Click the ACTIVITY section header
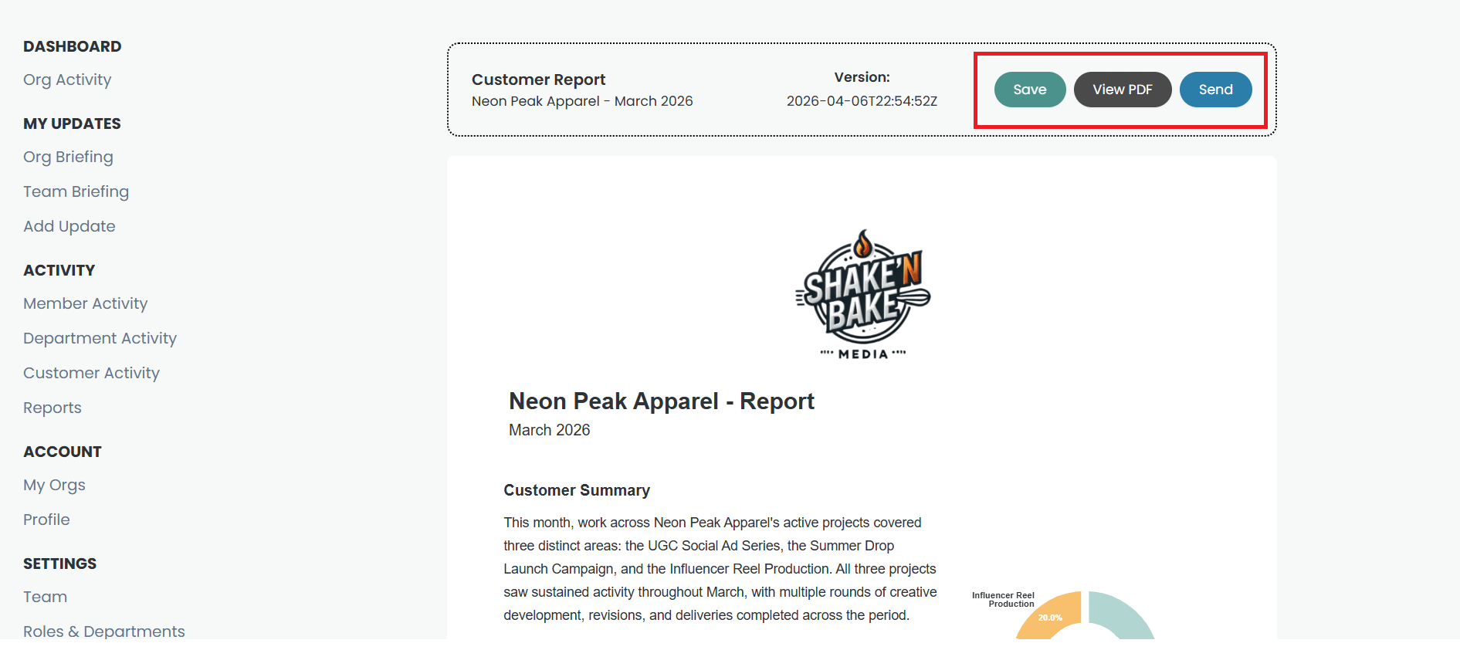 pyautogui.click(x=59, y=270)
